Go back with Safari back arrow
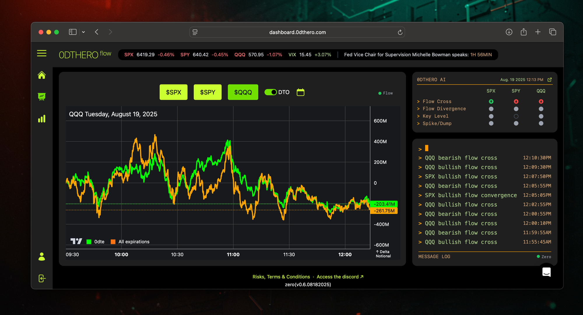Viewport: 583px width, 315px height. tap(96, 32)
